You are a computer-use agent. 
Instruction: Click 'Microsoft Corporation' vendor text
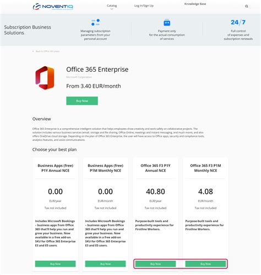coord(79,77)
